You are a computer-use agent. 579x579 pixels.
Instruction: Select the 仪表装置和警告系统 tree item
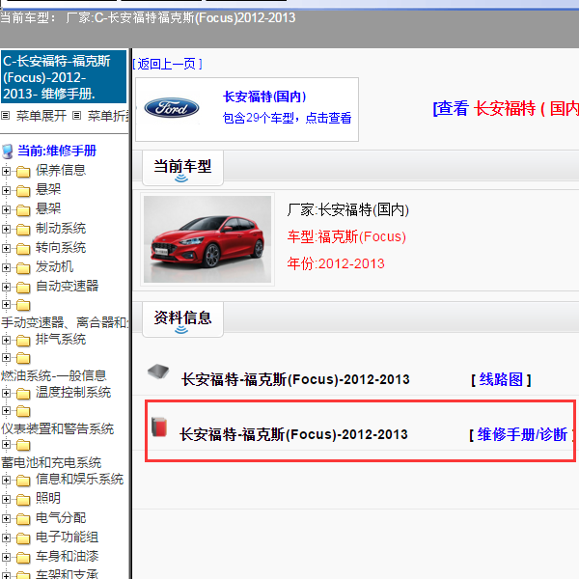pyautogui.click(x=57, y=428)
